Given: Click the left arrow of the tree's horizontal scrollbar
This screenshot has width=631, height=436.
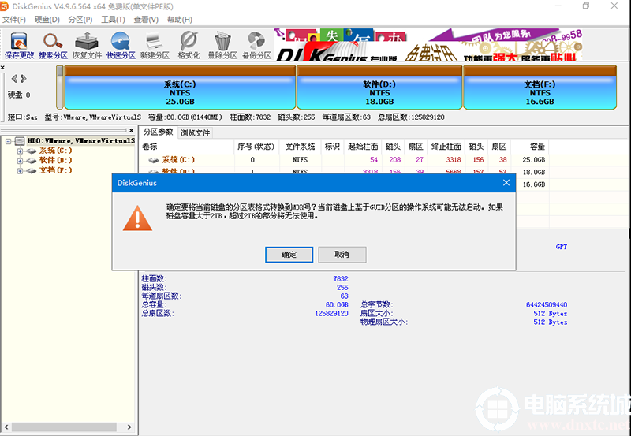Looking at the screenshot, I should tap(6, 427).
